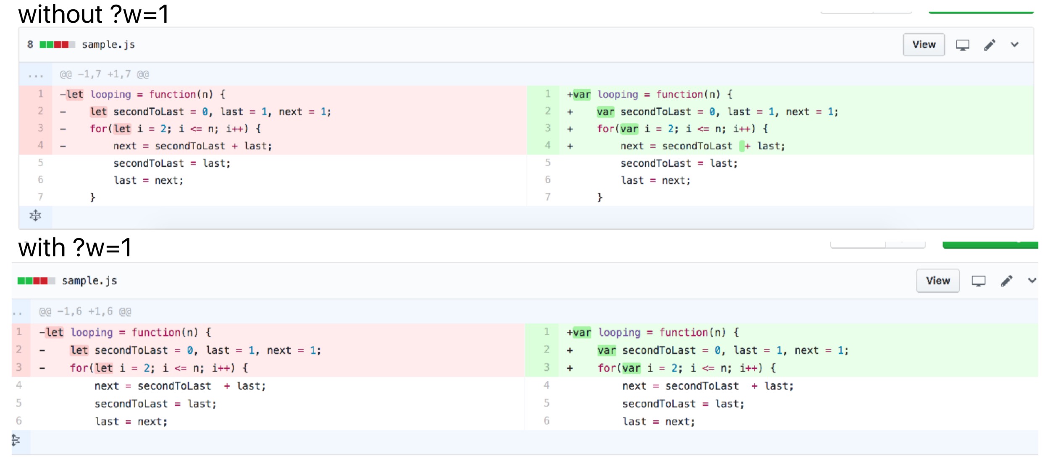
Task: Click highlighted 'let' before secondToLast, bottom diff
Action: pos(79,350)
